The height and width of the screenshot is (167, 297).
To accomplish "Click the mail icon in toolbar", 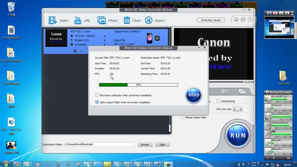I will tap(243, 19).
